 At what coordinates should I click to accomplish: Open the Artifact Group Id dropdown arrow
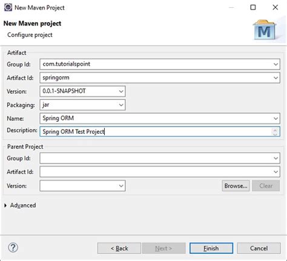(x=275, y=64)
